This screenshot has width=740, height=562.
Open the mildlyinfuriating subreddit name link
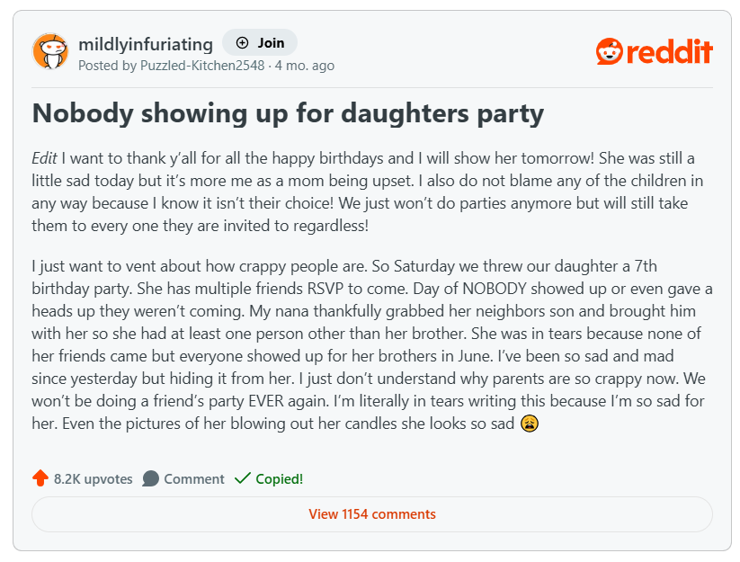pos(146,44)
